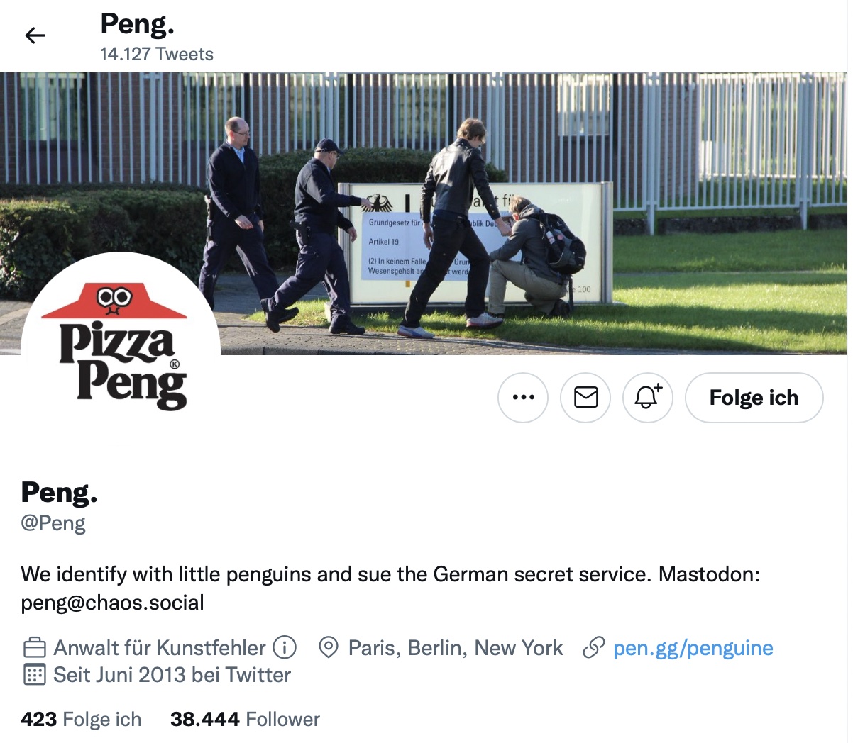Click the envelope message icon
This screenshot has height=743, width=853.
pyautogui.click(x=585, y=398)
